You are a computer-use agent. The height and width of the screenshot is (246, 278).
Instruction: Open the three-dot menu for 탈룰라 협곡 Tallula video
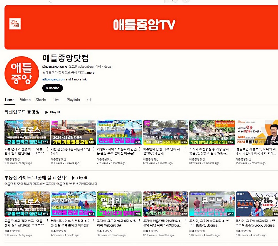pyautogui.click(x=232, y=149)
